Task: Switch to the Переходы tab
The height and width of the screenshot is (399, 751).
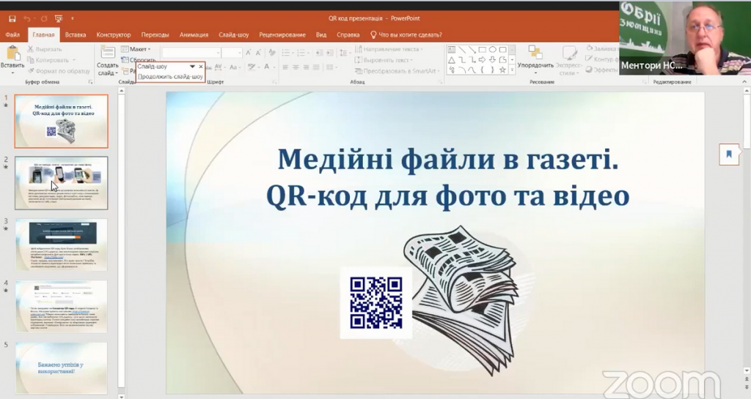Action: tap(155, 35)
